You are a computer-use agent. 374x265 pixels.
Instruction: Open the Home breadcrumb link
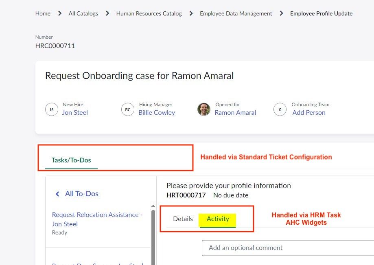pyautogui.click(x=43, y=13)
